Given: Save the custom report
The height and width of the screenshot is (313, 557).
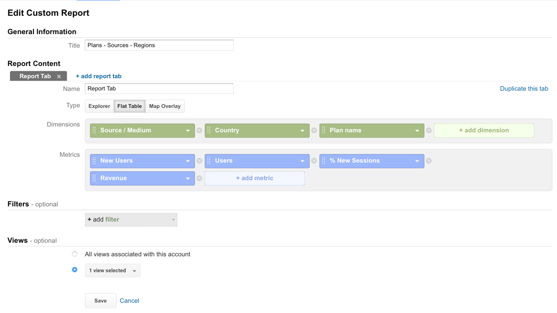Looking at the screenshot, I should point(100,301).
